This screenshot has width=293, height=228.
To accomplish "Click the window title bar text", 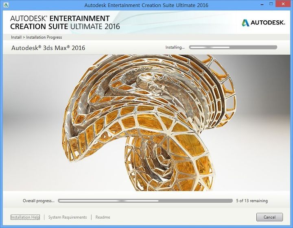I will pyautogui.click(x=146, y=5).
